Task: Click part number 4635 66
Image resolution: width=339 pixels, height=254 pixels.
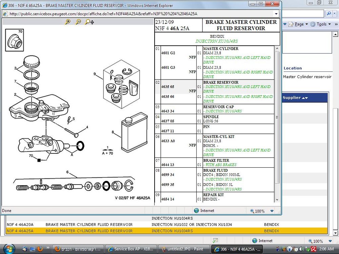Action: point(167,97)
